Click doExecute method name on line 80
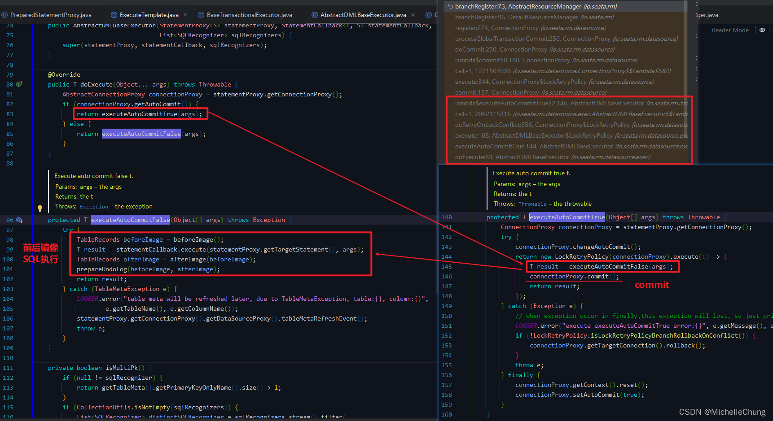Viewport: 773px width, 421px height. (x=97, y=84)
